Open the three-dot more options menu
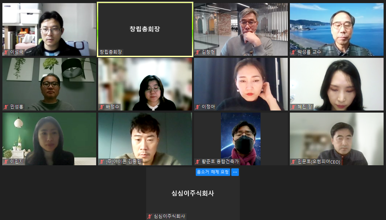 pos(235,172)
